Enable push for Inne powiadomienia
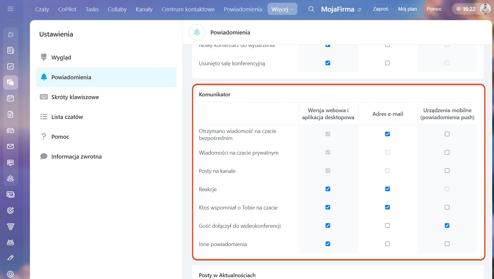Viewport: 494px width, 279px height. (447, 244)
